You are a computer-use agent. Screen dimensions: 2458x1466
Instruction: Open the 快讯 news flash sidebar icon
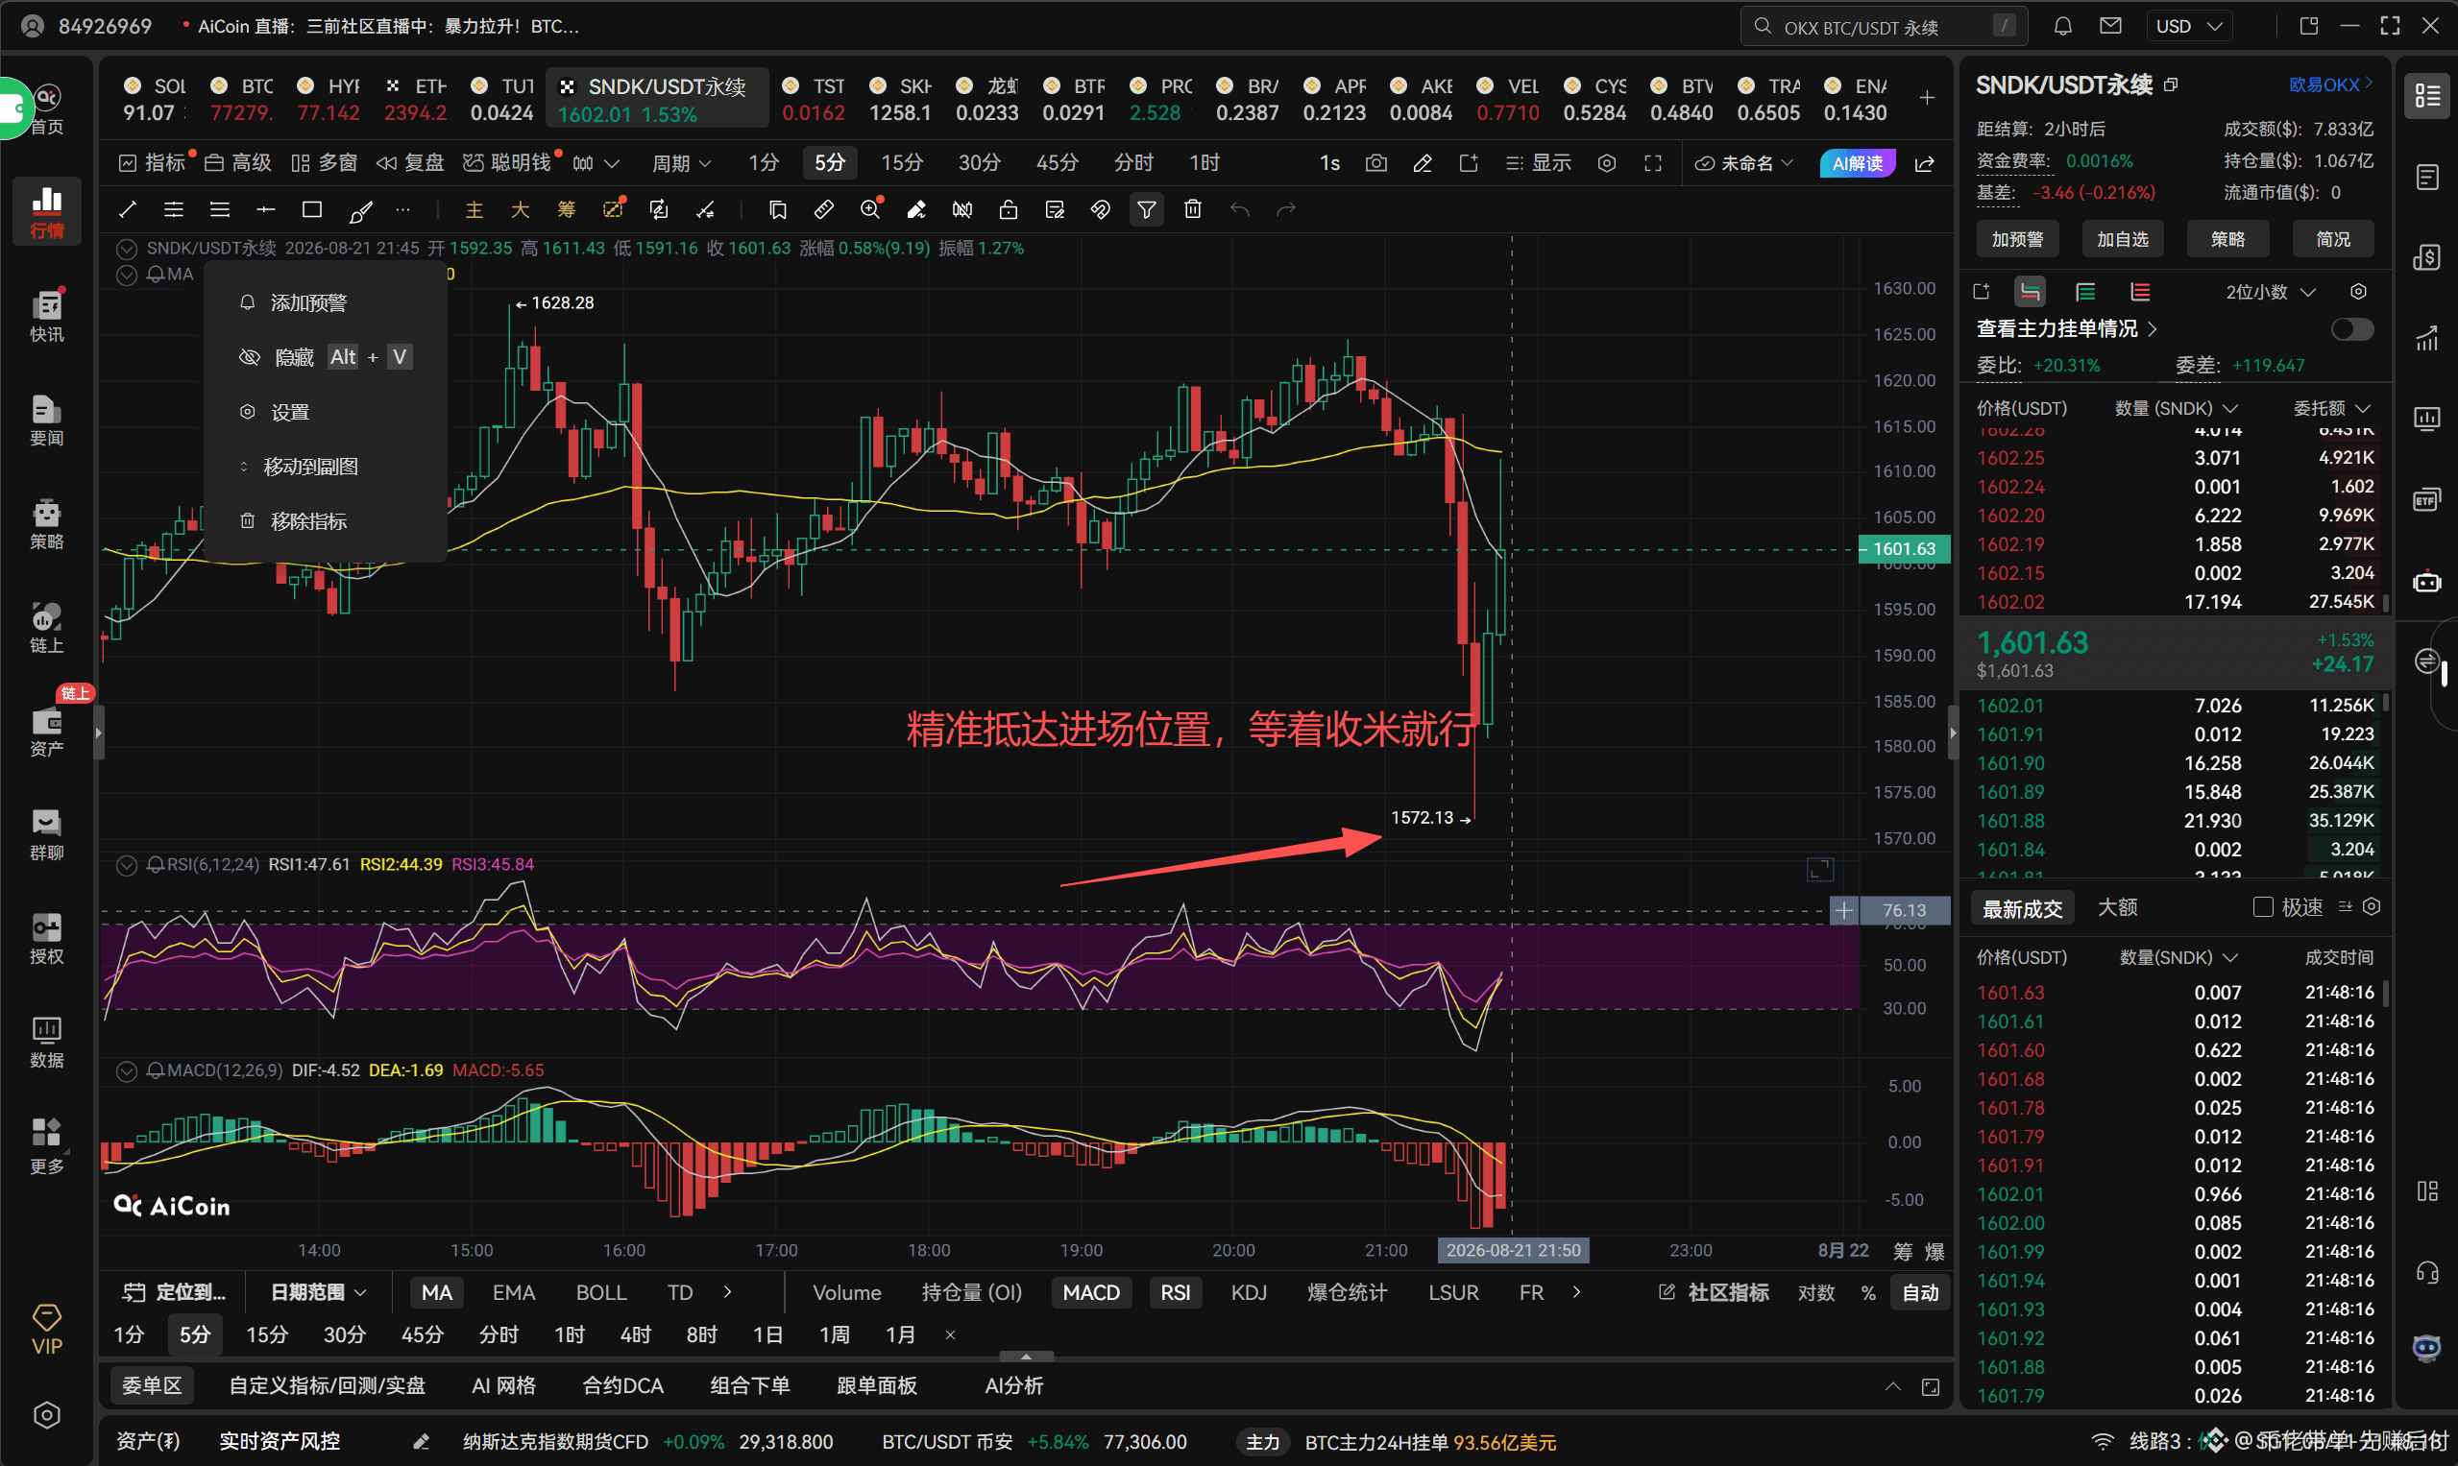pyautogui.click(x=46, y=317)
